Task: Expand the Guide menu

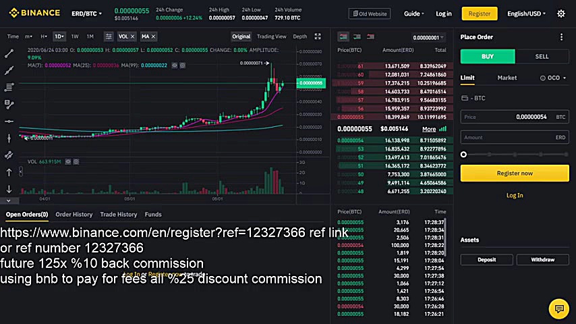Action: [413, 13]
